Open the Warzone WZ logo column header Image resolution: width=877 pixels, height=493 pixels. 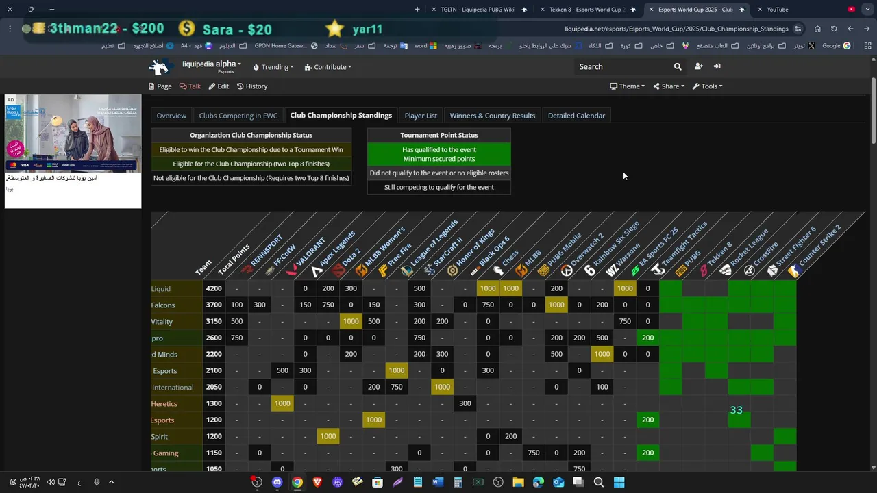tap(613, 271)
